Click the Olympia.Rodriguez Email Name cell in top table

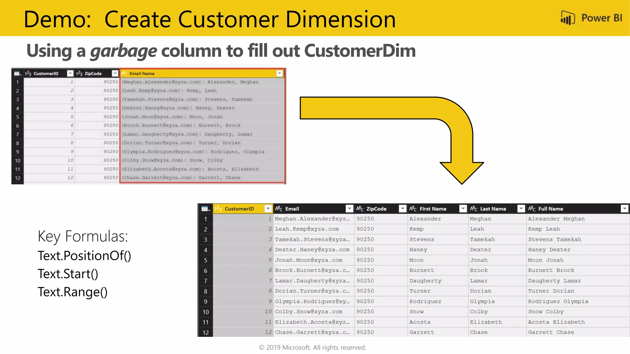click(202, 151)
